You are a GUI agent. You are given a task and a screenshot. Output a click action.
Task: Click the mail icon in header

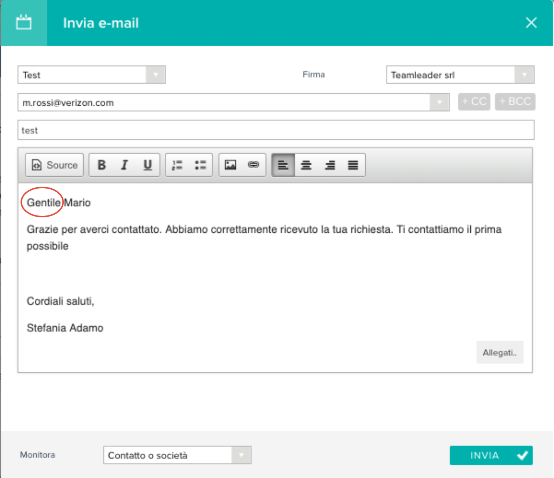(x=24, y=23)
